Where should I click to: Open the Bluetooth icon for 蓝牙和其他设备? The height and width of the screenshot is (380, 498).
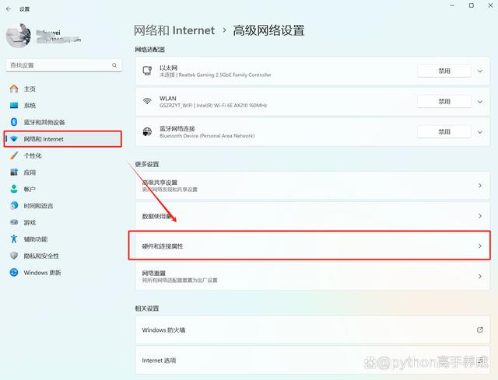14,122
